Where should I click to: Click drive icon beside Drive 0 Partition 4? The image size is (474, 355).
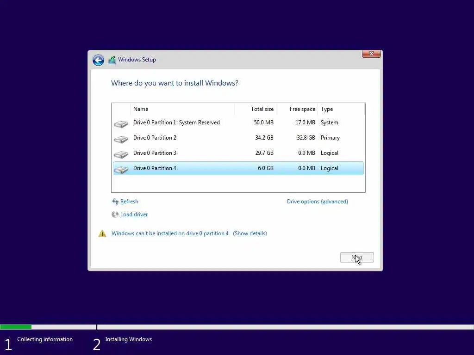point(121,170)
